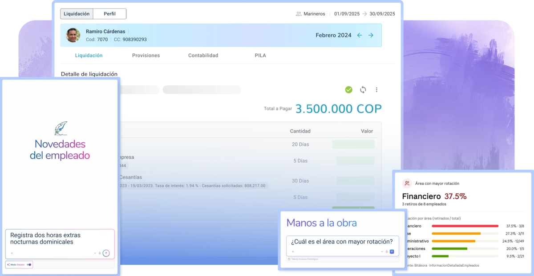Click the start date '01/09/2025'
Image resolution: width=534 pixels, height=276 pixels.
[x=347, y=14]
